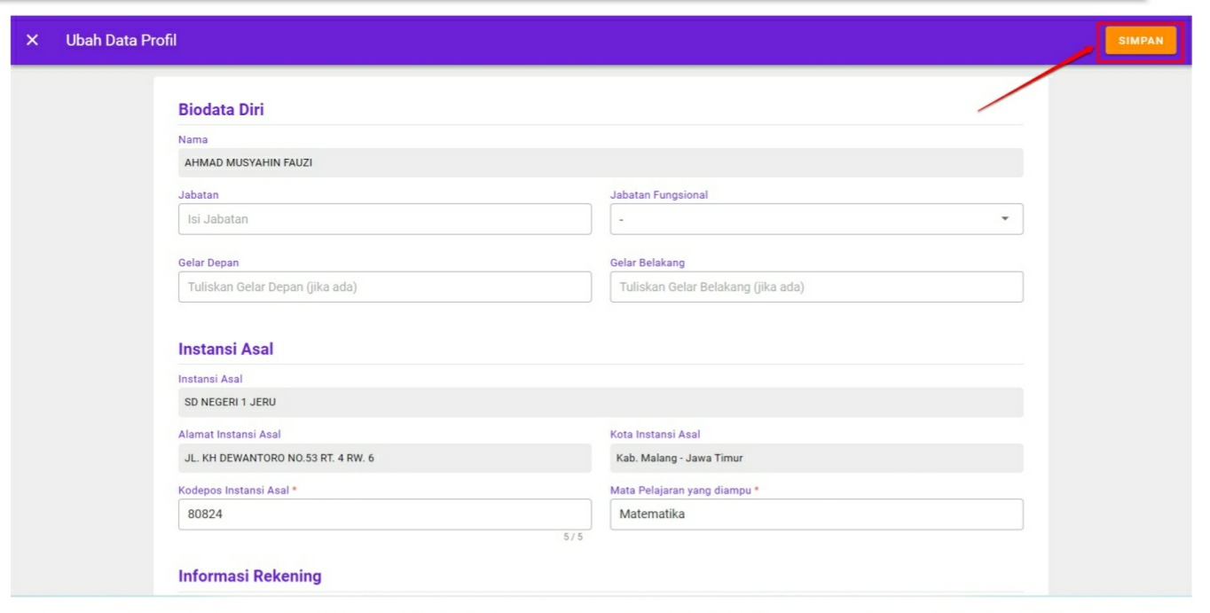
Task: Click the Informasi Rekening heading
Action: pos(250,577)
